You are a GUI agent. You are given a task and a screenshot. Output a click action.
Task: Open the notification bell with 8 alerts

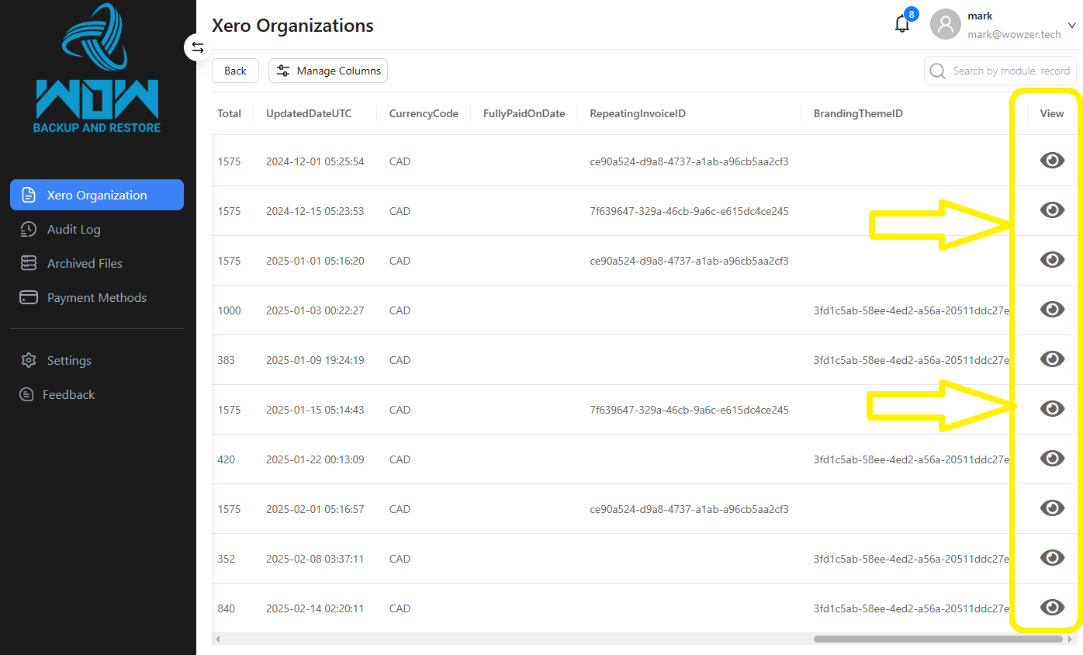[902, 24]
